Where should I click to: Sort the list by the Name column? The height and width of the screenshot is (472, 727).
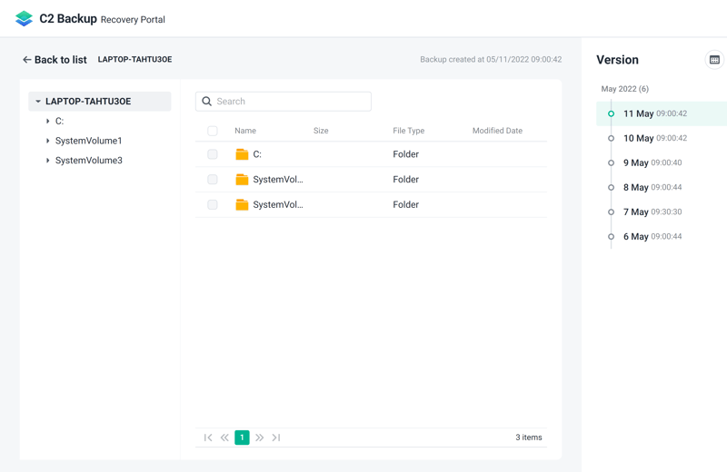click(x=245, y=131)
